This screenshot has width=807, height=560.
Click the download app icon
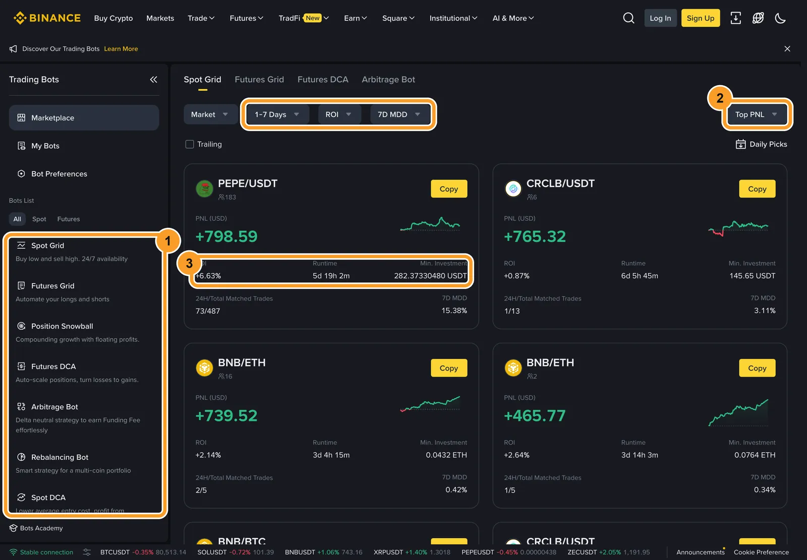(x=736, y=18)
